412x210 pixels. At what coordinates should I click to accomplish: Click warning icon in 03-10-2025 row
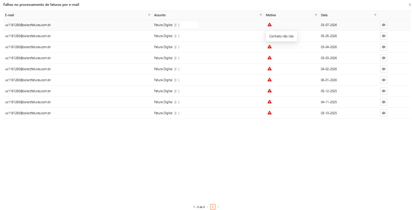click(x=269, y=113)
